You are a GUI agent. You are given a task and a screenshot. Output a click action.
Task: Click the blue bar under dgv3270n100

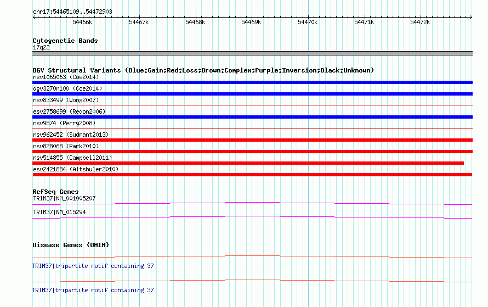252,94
